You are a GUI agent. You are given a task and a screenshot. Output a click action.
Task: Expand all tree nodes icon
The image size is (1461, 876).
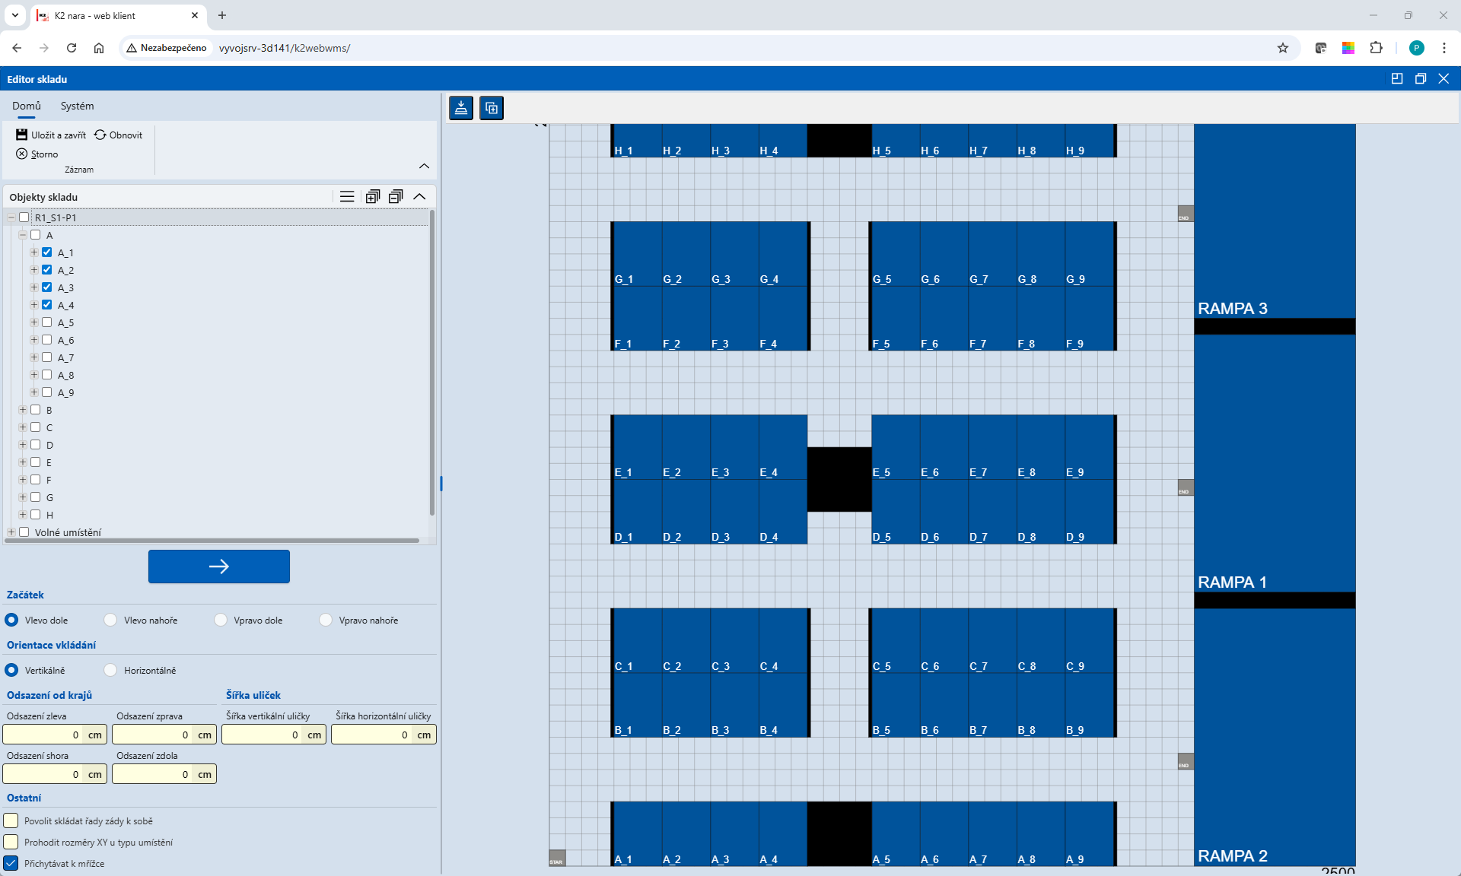[372, 197]
